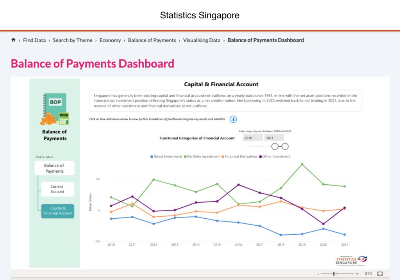Select Balance of Payments sidebar item
This screenshot has width=400, height=280.
tap(54, 168)
